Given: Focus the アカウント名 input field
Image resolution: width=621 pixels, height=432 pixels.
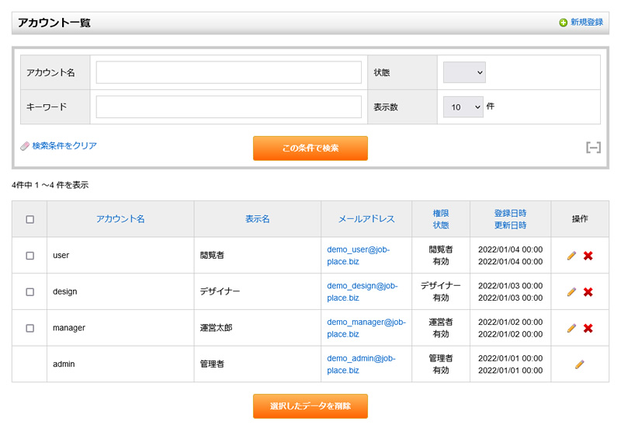Looking at the screenshot, I should pyautogui.click(x=228, y=72).
